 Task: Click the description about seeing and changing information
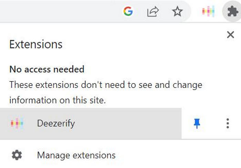pyautogui.click(x=106, y=92)
